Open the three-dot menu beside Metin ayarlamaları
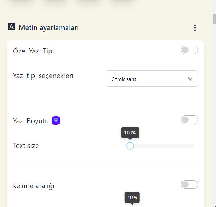Screen dimensions: 216x207 click(x=195, y=28)
